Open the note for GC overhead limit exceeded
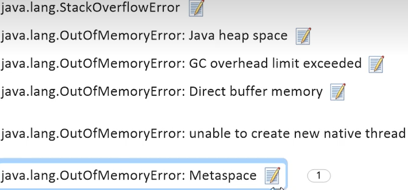 coord(376,64)
